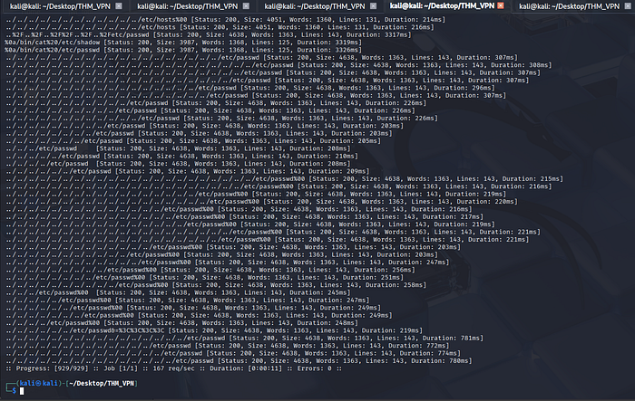Click the 'Duration: 3317ms' value
Screen dimensions: 635x401
[376, 34]
